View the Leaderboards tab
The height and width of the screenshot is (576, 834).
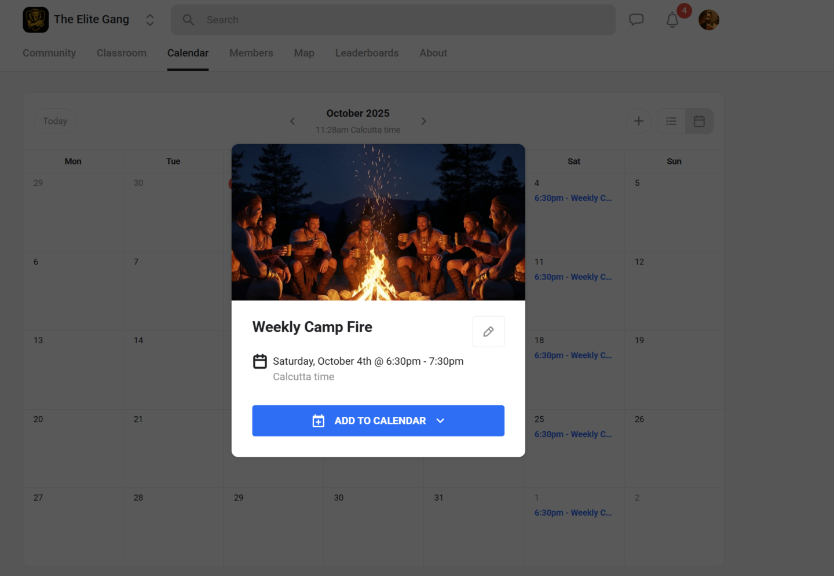click(367, 53)
